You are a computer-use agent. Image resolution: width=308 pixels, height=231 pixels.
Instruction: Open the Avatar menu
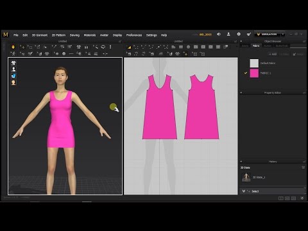[x=104, y=35]
